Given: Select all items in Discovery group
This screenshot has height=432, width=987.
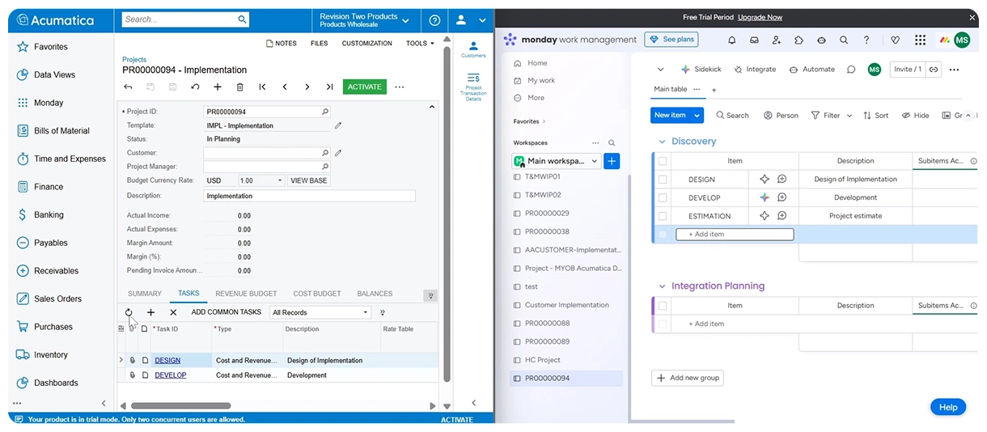Looking at the screenshot, I should click(x=663, y=161).
